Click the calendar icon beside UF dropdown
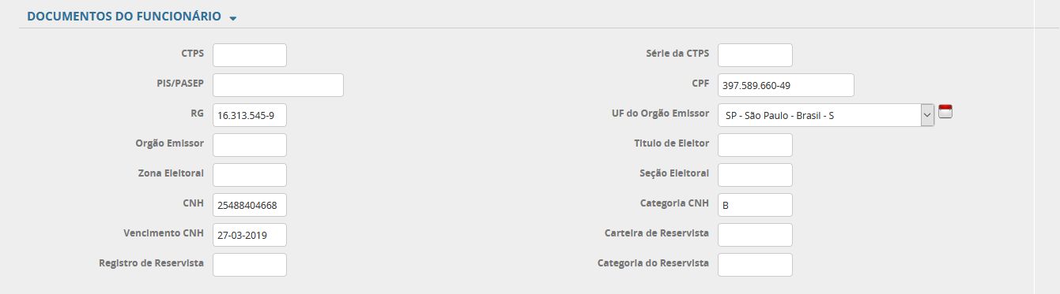 (945, 111)
